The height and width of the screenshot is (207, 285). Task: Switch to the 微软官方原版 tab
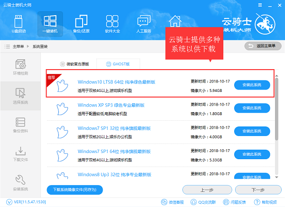pos(75,64)
